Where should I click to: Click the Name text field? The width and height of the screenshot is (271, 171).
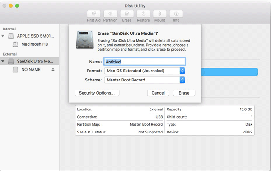point(145,62)
